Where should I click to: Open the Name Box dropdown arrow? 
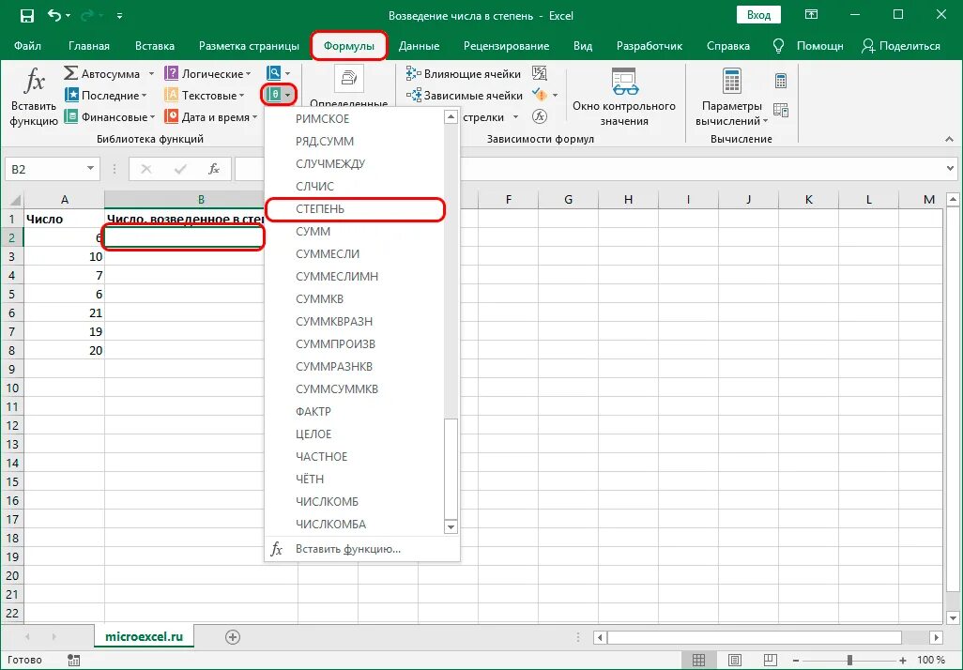pyautogui.click(x=90, y=169)
